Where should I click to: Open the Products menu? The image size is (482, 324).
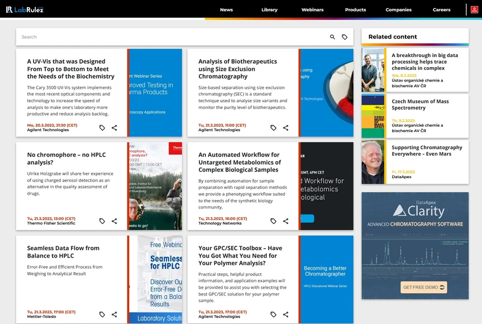[x=355, y=10]
